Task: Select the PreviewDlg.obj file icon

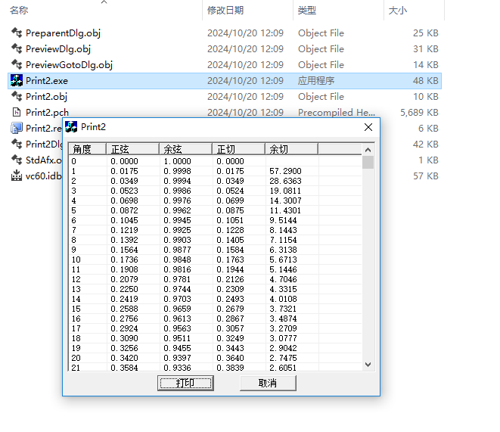Action: [x=17, y=49]
